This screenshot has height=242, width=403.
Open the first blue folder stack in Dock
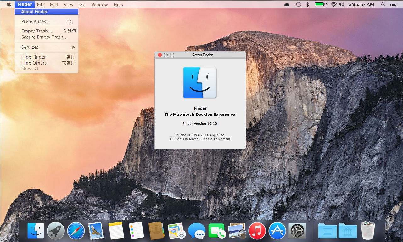(x=327, y=231)
